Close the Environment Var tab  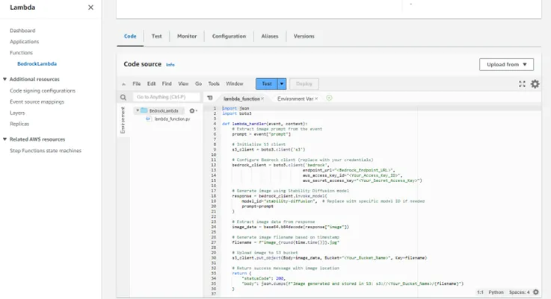316,99
